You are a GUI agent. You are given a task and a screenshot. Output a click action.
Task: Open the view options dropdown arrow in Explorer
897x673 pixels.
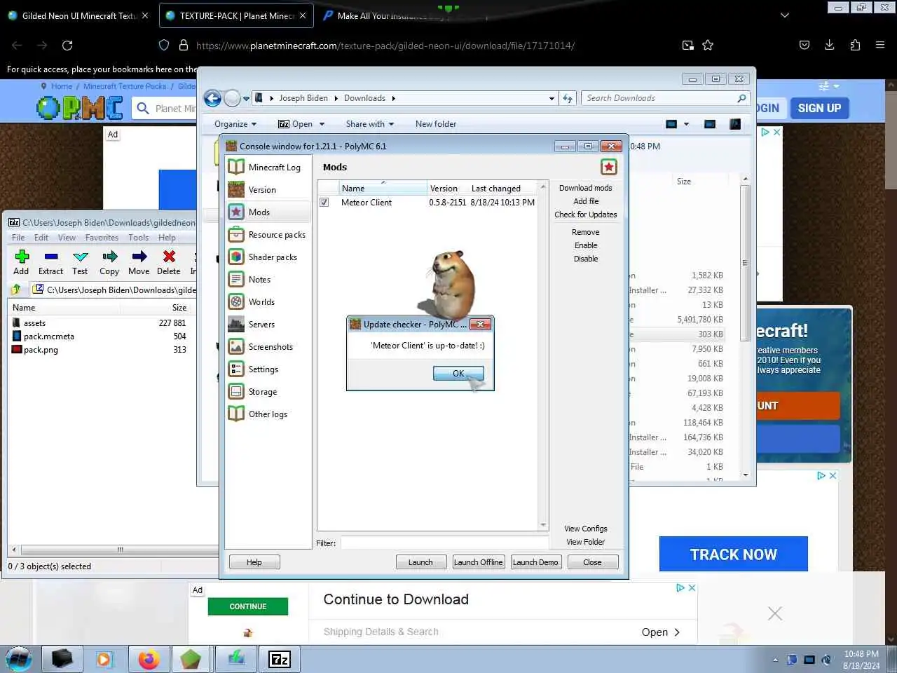tap(686, 124)
